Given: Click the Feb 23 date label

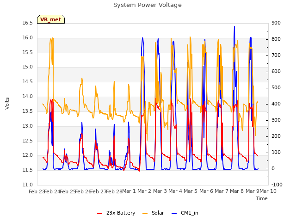Looking at the screenshot, I should click(x=37, y=191).
